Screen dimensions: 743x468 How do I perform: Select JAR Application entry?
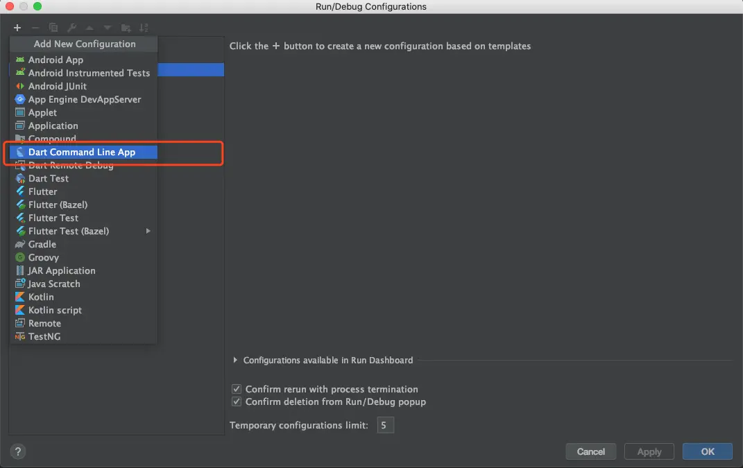83,271
